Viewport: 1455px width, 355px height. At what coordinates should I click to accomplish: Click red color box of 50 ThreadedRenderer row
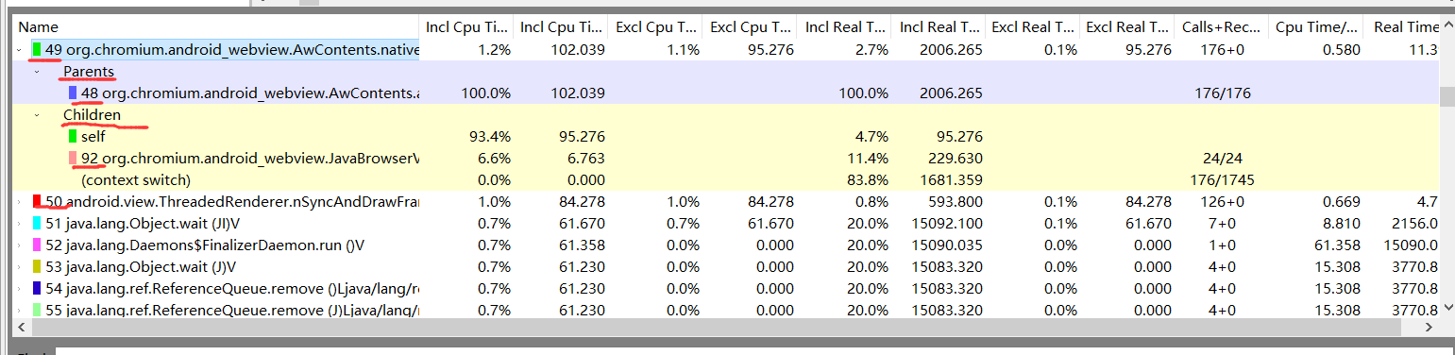click(x=36, y=202)
